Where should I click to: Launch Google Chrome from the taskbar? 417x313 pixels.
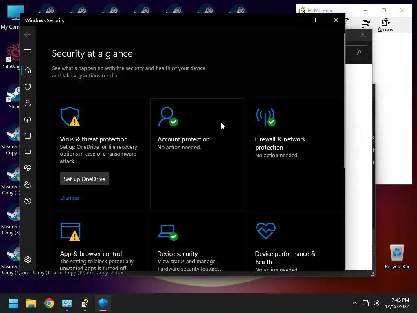pos(49,303)
